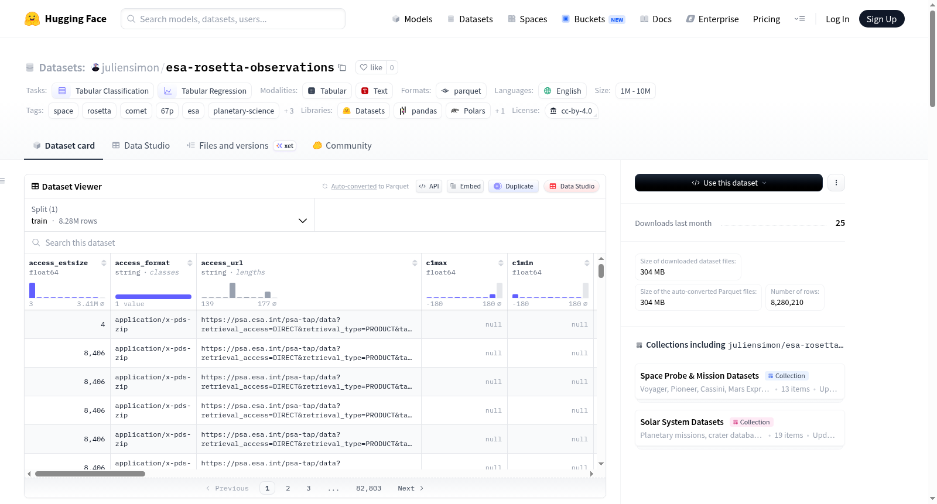Expand the Split train dropdown
The height and width of the screenshot is (504, 937).
170,215
